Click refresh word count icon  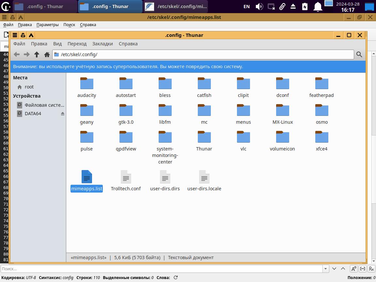176,277
